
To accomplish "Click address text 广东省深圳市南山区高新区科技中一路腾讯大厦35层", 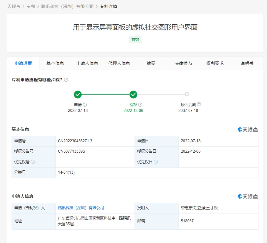I will pos(94,221).
